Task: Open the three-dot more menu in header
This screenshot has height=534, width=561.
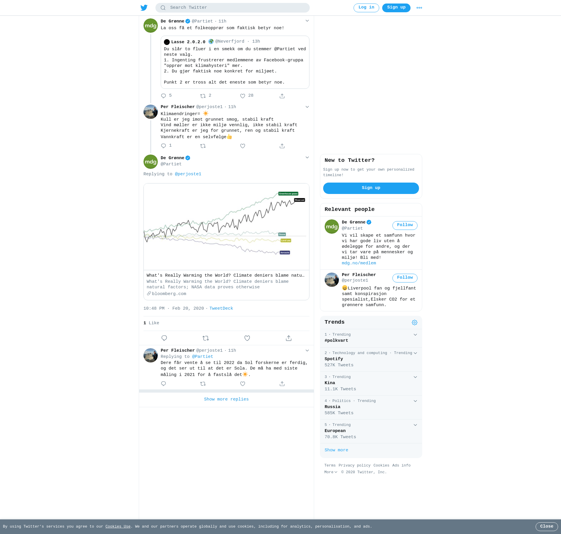Action: (x=419, y=8)
